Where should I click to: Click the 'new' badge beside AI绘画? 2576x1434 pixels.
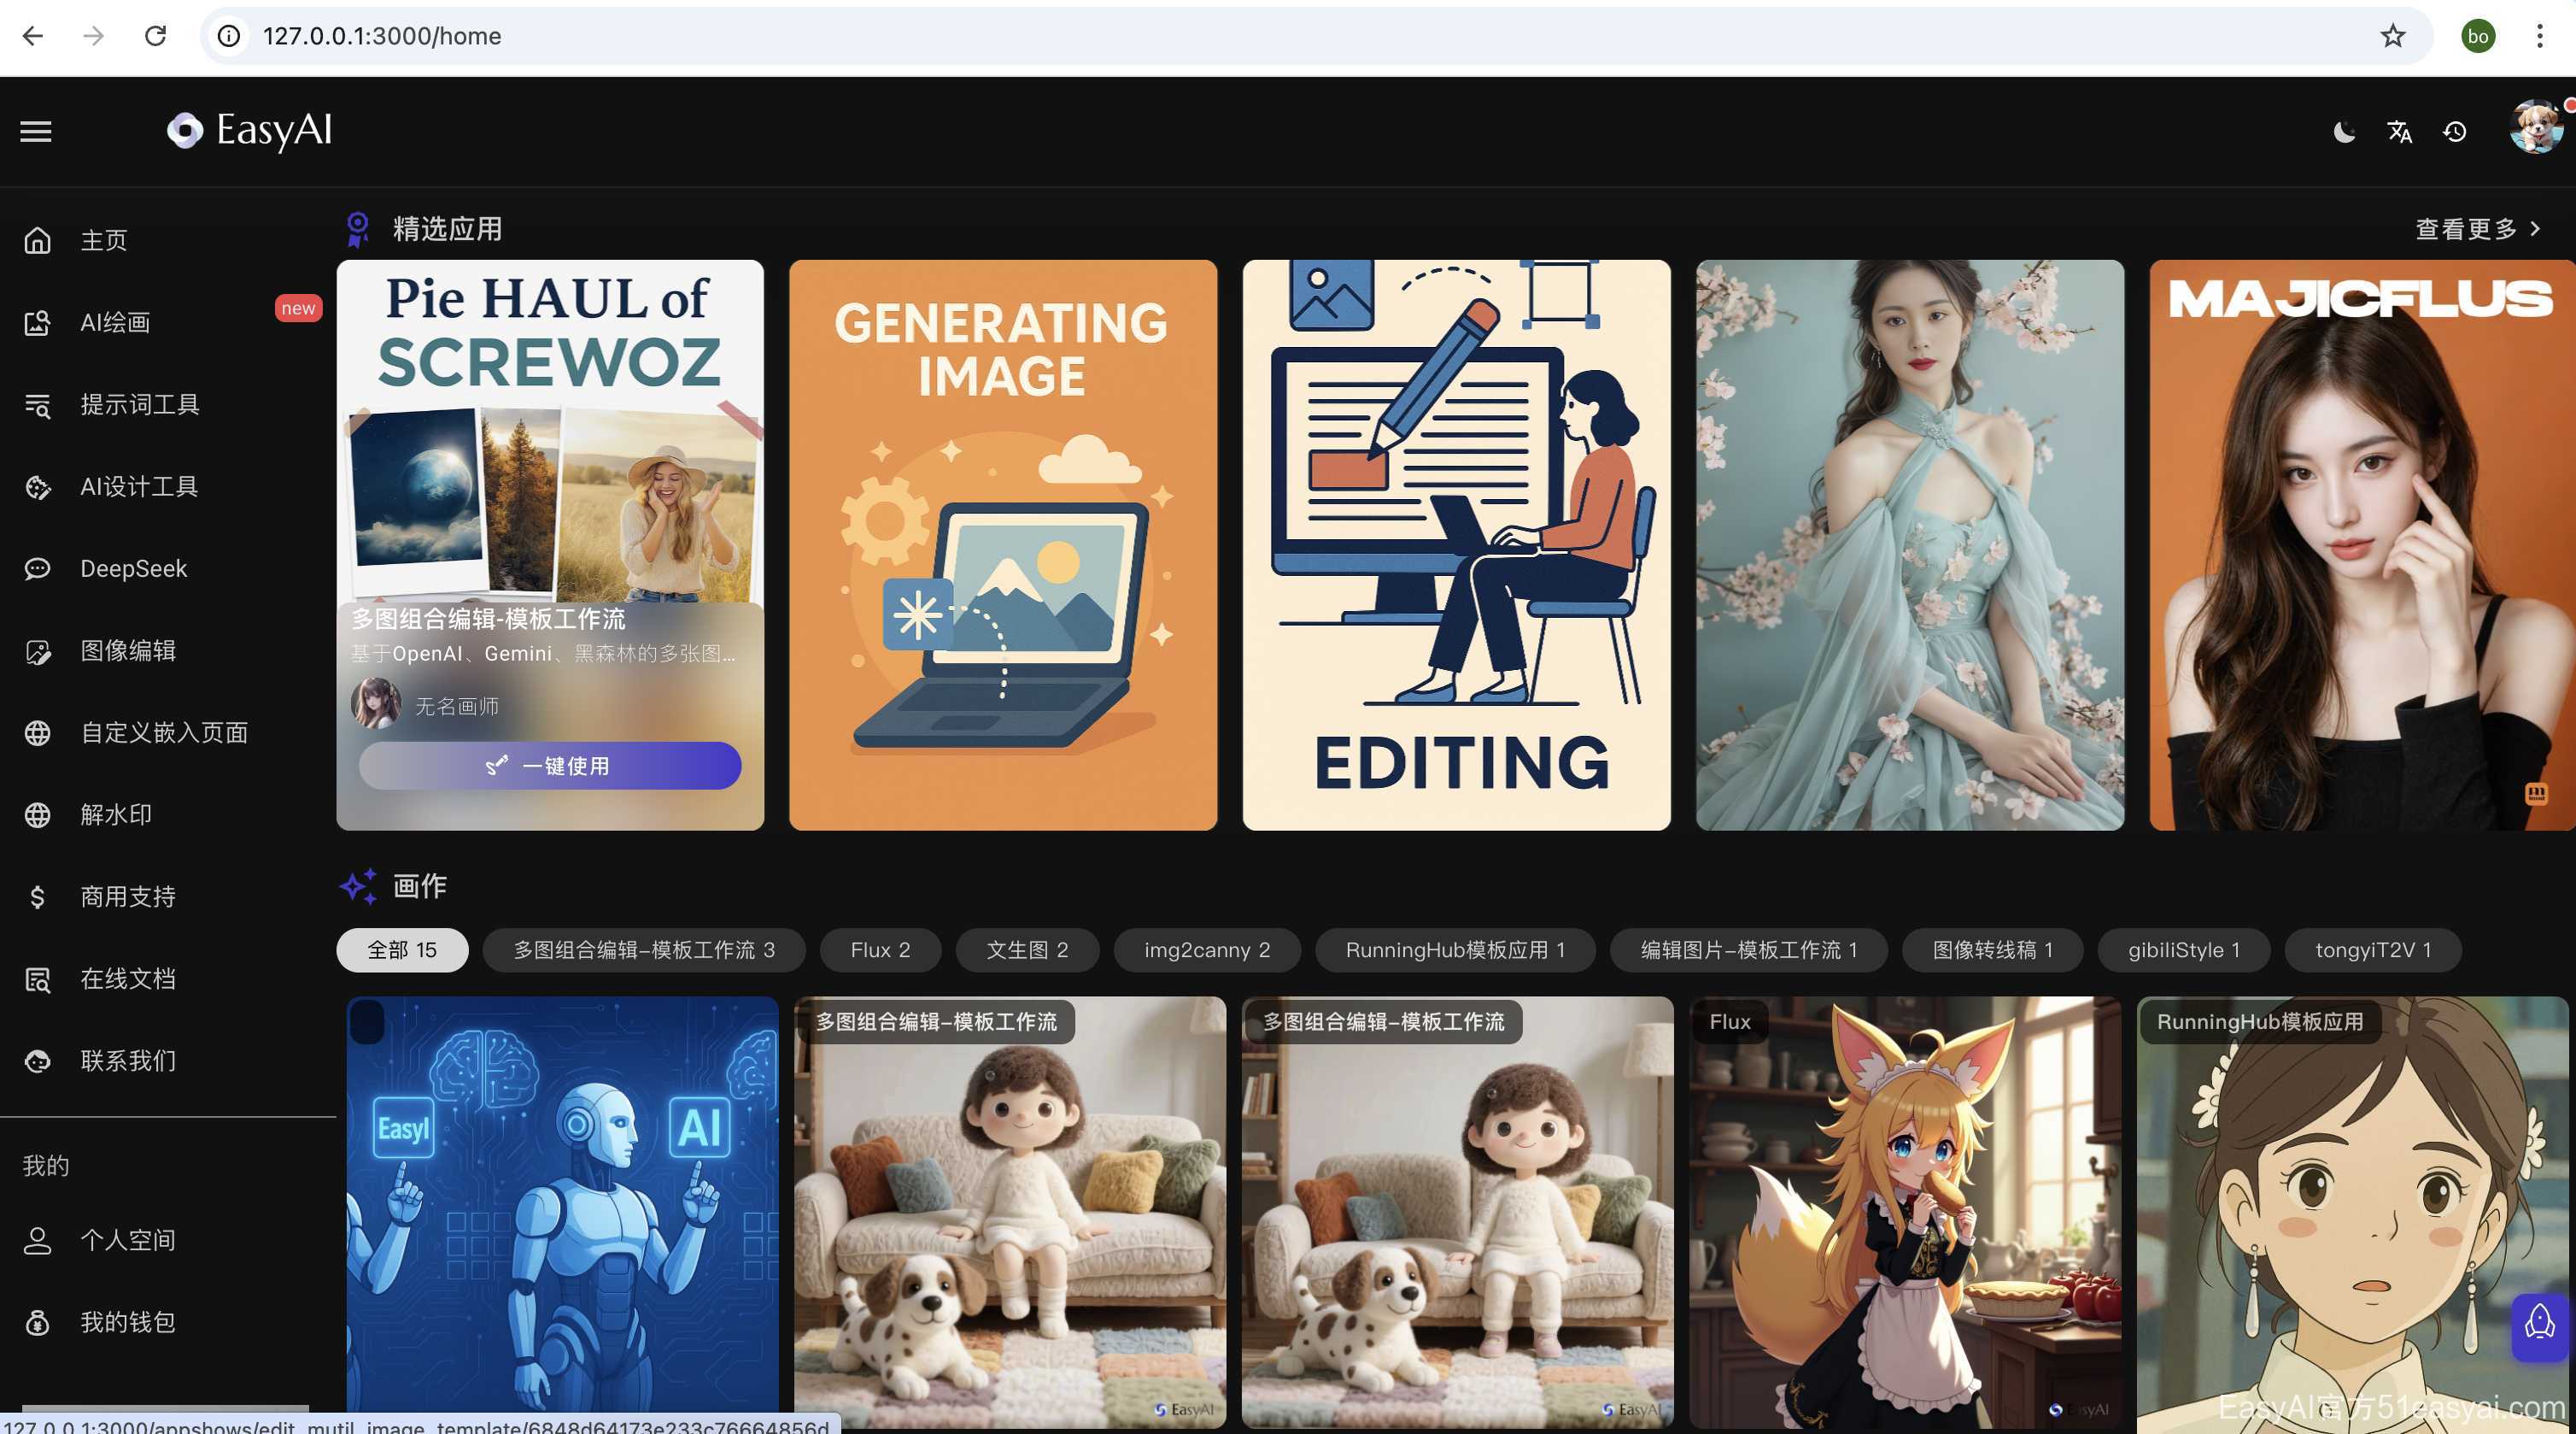298,307
